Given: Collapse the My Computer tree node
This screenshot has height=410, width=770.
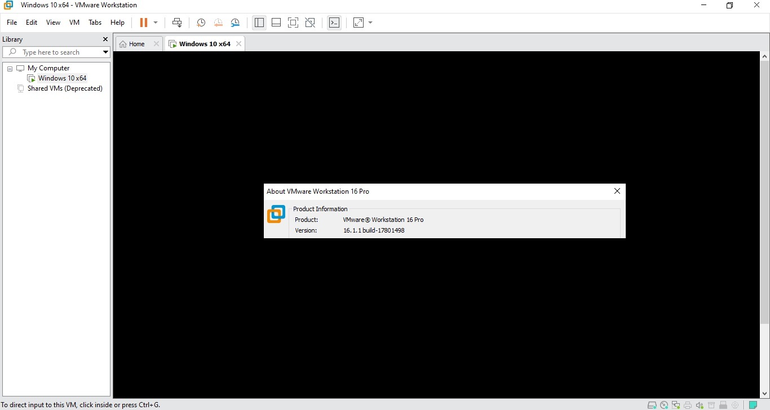Looking at the screenshot, I should point(10,69).
